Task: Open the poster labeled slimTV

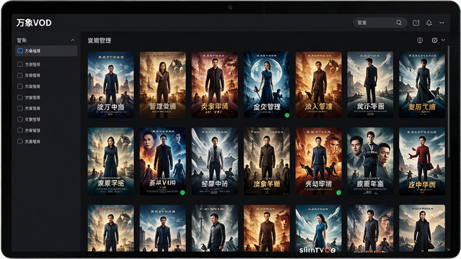Action: point(318,228)
